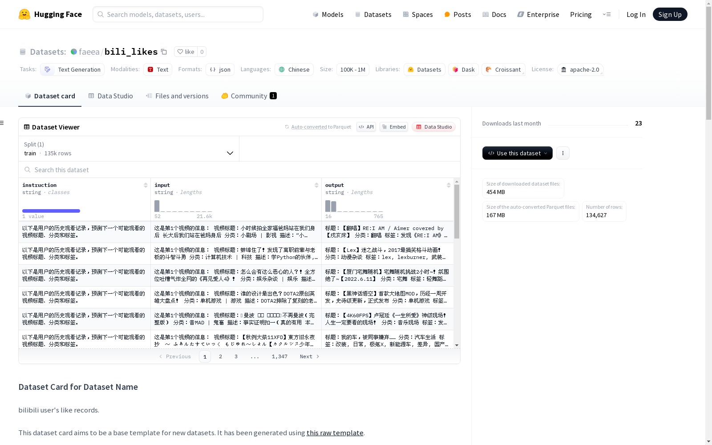Screen dimensions: 712x445
Task: Click the Embed button
Action: (x=394, y=127)
